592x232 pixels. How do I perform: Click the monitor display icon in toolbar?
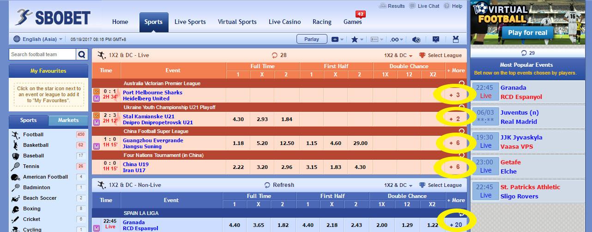point(436,40)
